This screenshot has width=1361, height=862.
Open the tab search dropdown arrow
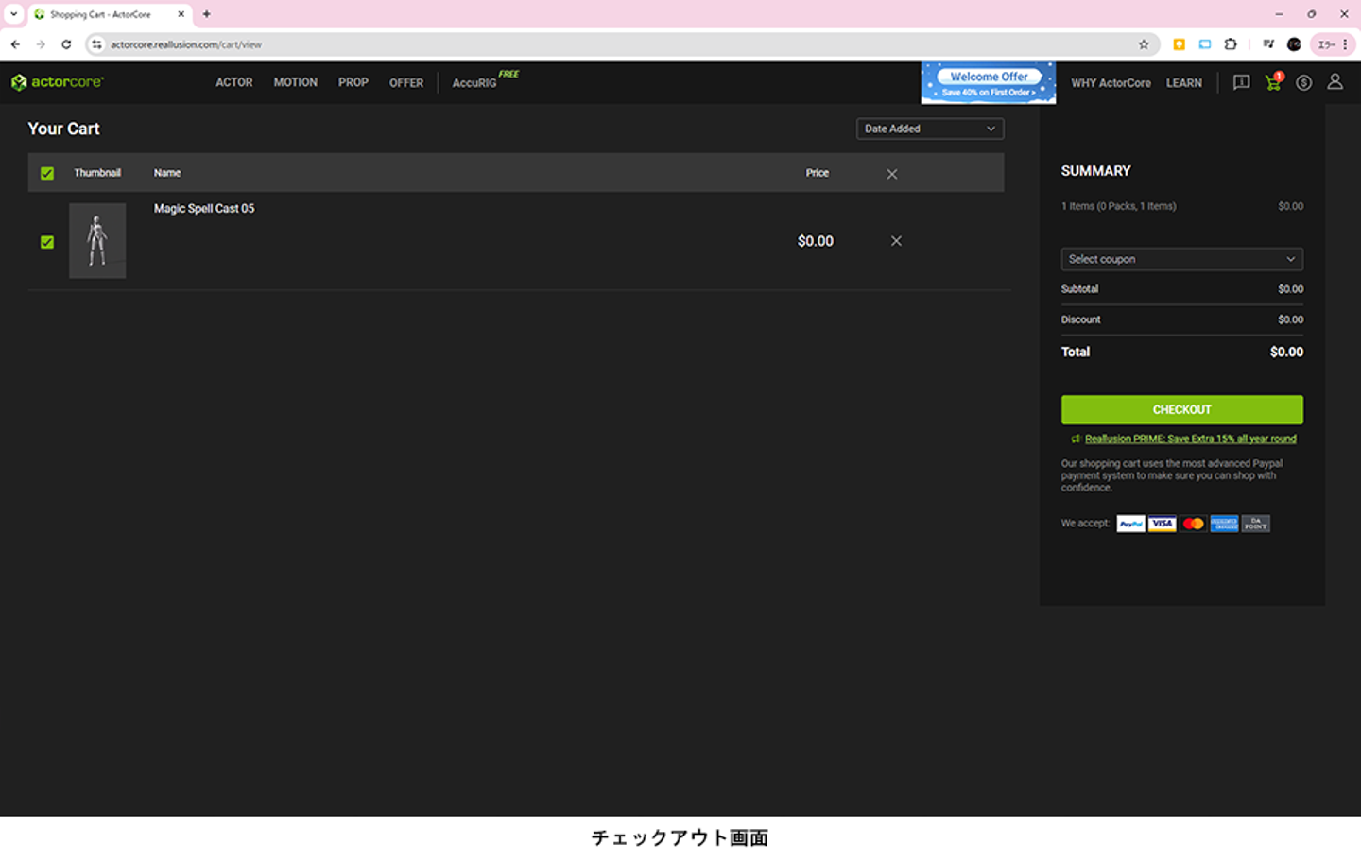coord(13,14)
